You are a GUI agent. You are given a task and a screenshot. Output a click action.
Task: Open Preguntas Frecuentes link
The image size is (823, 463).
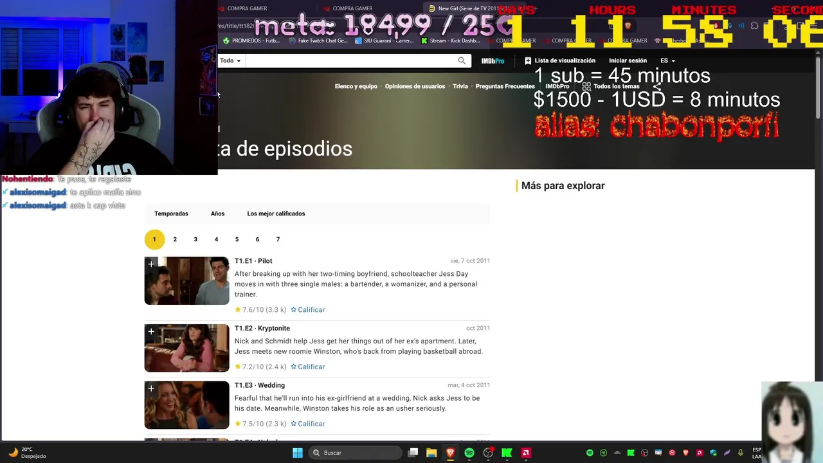pos(505,86)
